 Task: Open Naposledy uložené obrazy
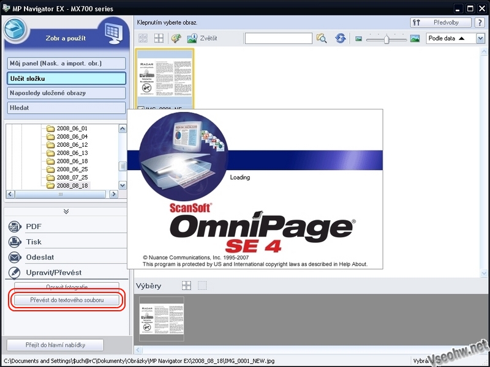[66, 93]
